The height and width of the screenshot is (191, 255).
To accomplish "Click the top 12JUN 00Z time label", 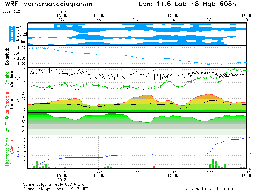I will 173,18.
